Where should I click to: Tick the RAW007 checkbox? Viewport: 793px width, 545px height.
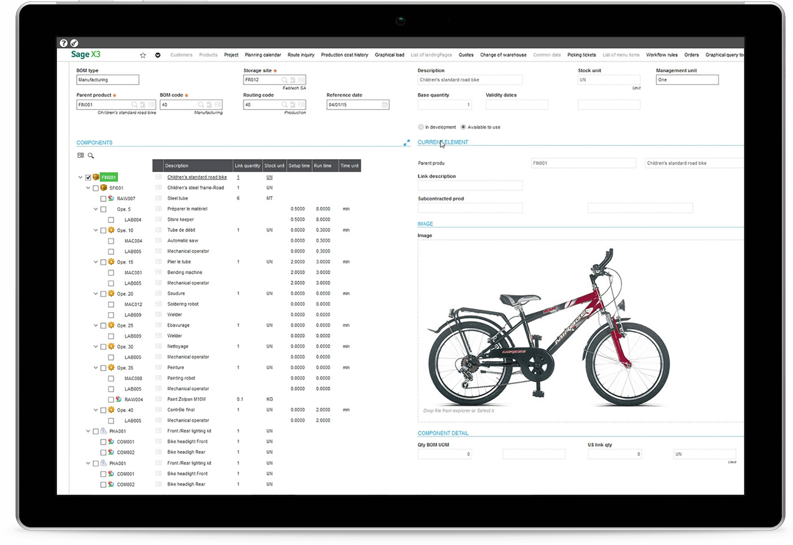[103, 199]
